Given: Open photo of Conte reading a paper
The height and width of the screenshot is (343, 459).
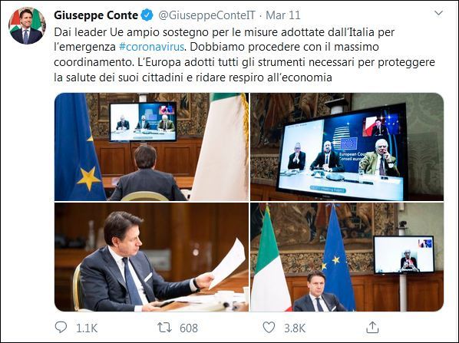Looking at the screenshot, I should [x=151, y=257].
